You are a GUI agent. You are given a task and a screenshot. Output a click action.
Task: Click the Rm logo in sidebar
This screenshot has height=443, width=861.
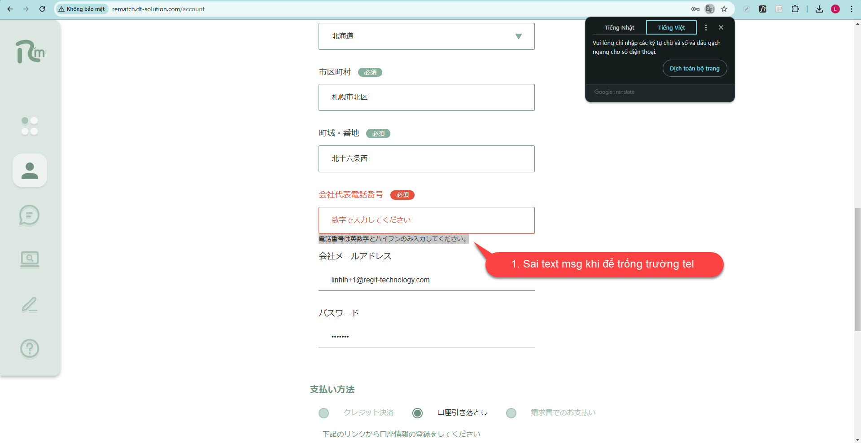pyautogui.click(x=30, y=52)
